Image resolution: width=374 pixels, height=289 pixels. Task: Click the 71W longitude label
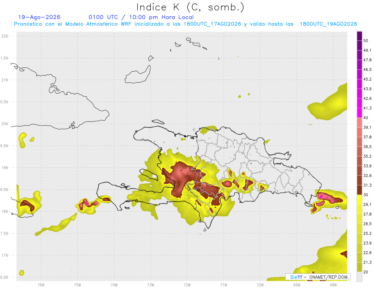[223, 285]
